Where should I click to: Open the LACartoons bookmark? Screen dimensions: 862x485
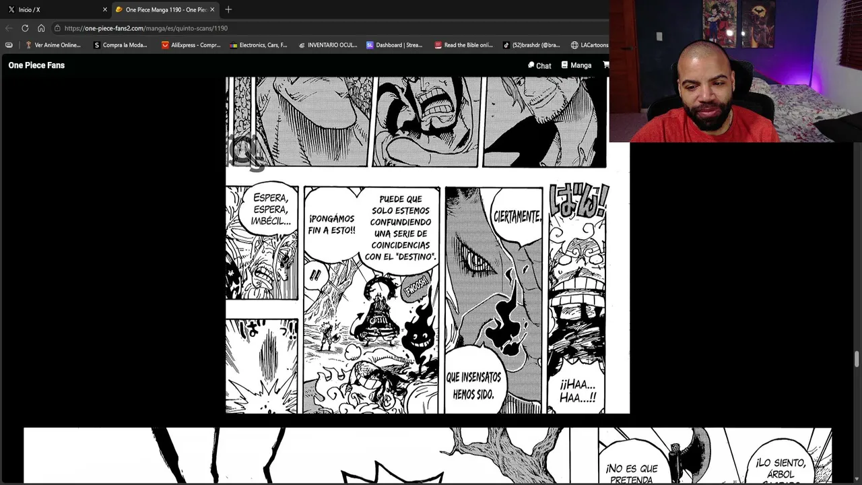589,45
